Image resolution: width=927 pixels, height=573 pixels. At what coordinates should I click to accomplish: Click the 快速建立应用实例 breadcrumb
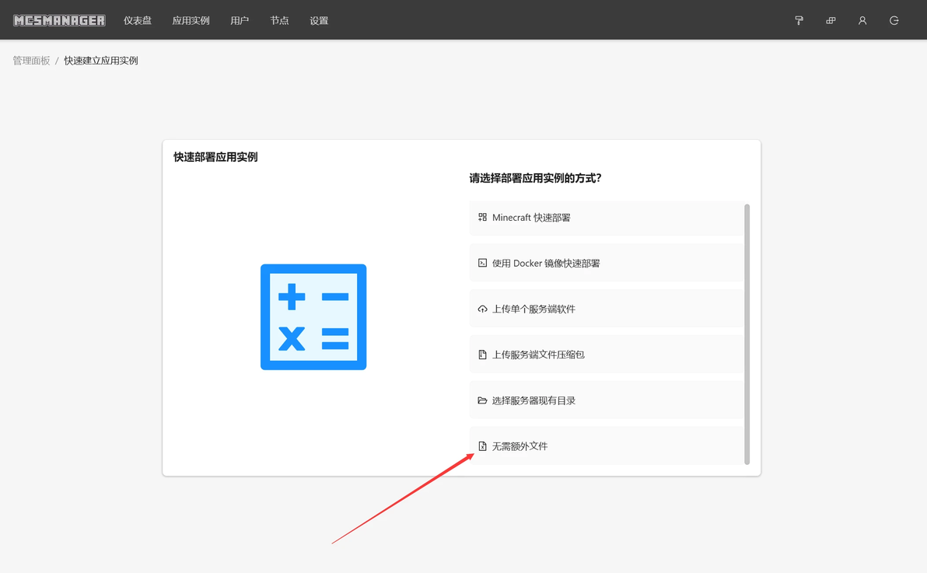coord(101,61)
